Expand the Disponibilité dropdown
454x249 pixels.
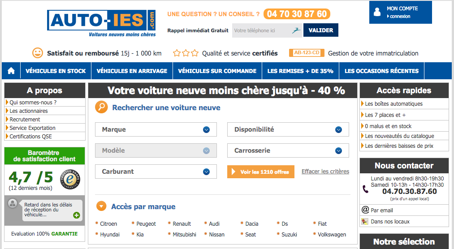click(x=288, y=129)
